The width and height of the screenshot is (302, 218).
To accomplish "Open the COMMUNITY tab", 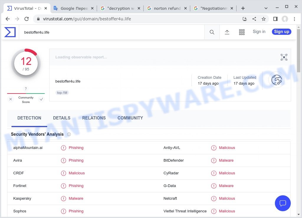I will tap(130, 118).
